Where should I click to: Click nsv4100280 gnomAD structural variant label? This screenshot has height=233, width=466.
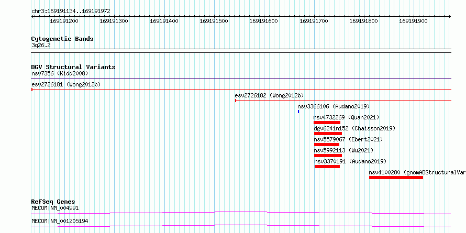[x=417, y=172]
